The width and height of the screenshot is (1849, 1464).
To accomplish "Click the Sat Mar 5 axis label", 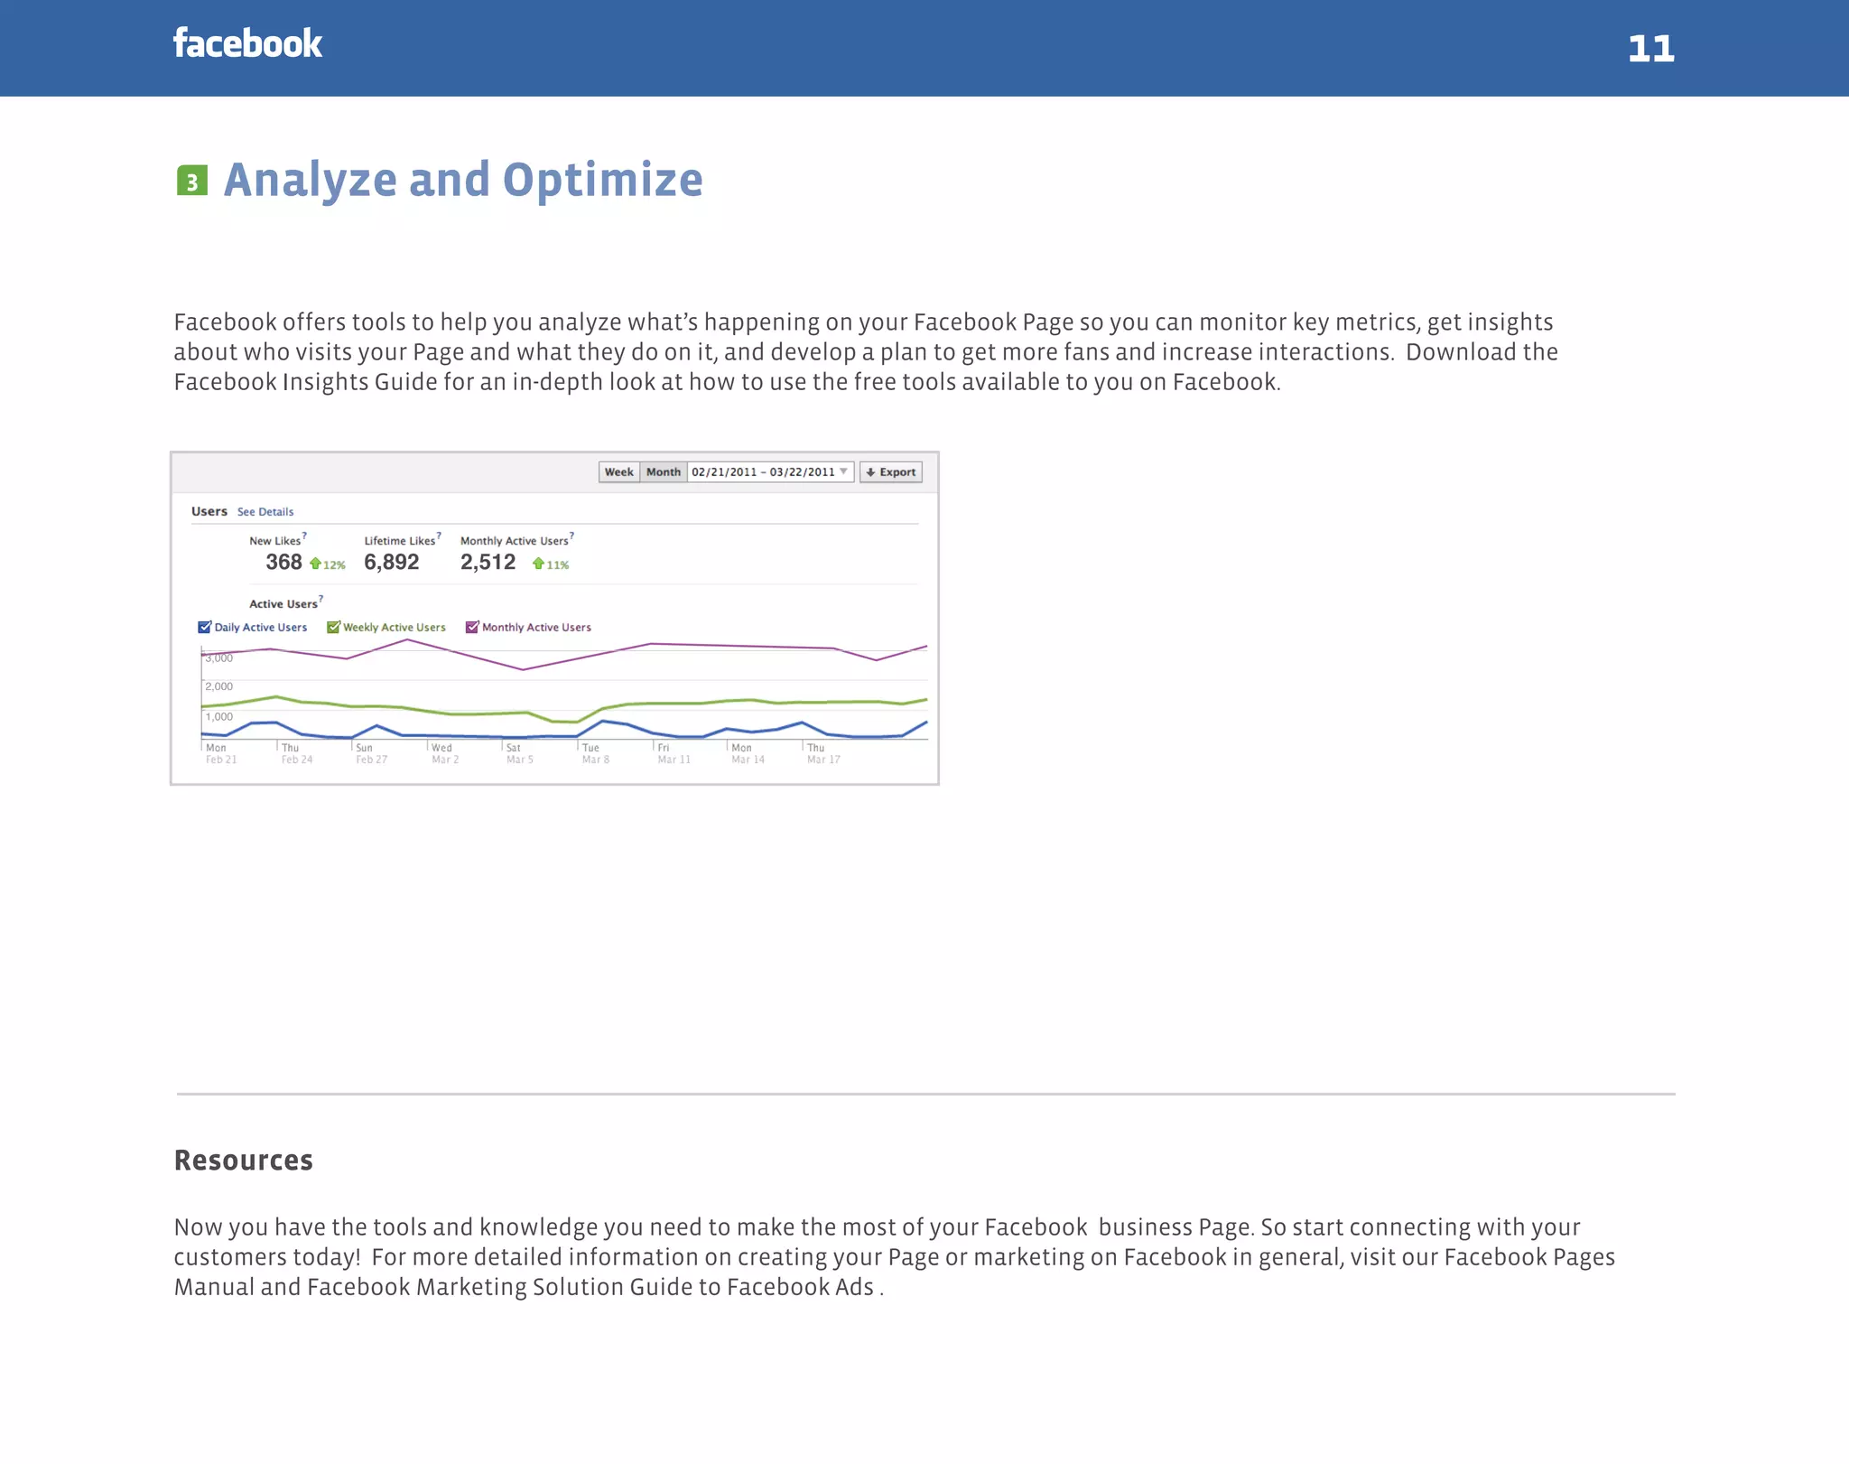I will (520, 754).
